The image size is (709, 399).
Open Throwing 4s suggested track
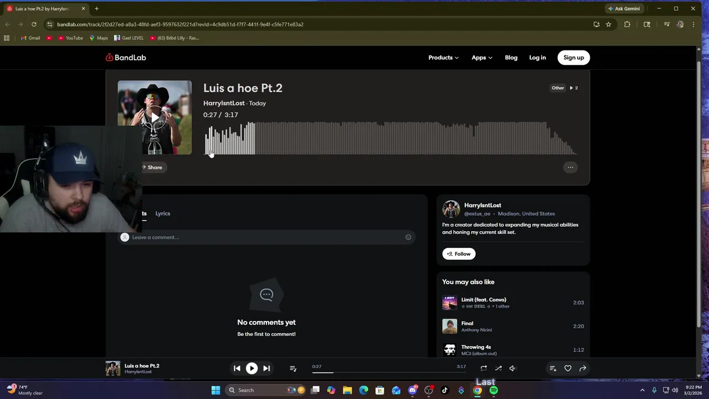pos(476,347)
